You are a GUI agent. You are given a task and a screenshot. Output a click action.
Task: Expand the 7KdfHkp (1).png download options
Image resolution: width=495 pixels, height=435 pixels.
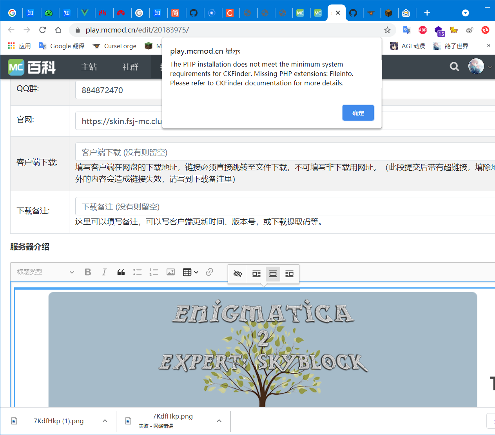(x=105, y=421)
